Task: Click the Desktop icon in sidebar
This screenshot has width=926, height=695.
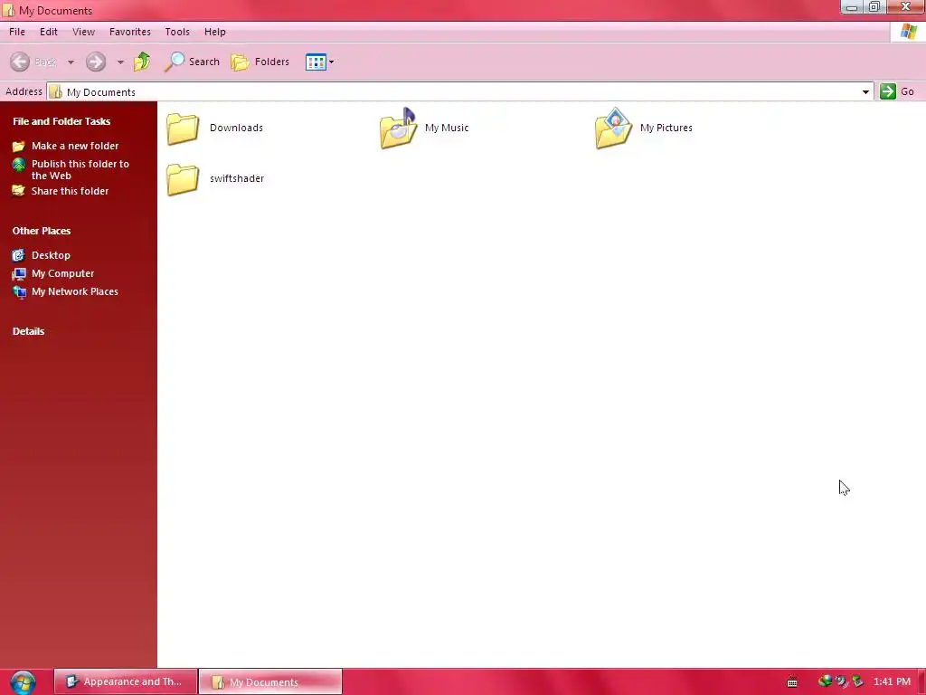Action: tap(19, 255)
